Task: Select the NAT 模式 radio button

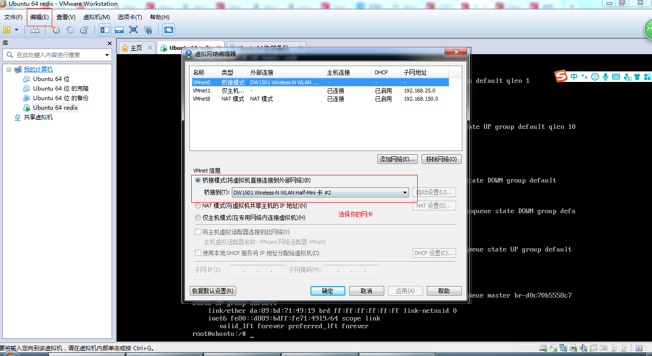Action: coord(198,206)
